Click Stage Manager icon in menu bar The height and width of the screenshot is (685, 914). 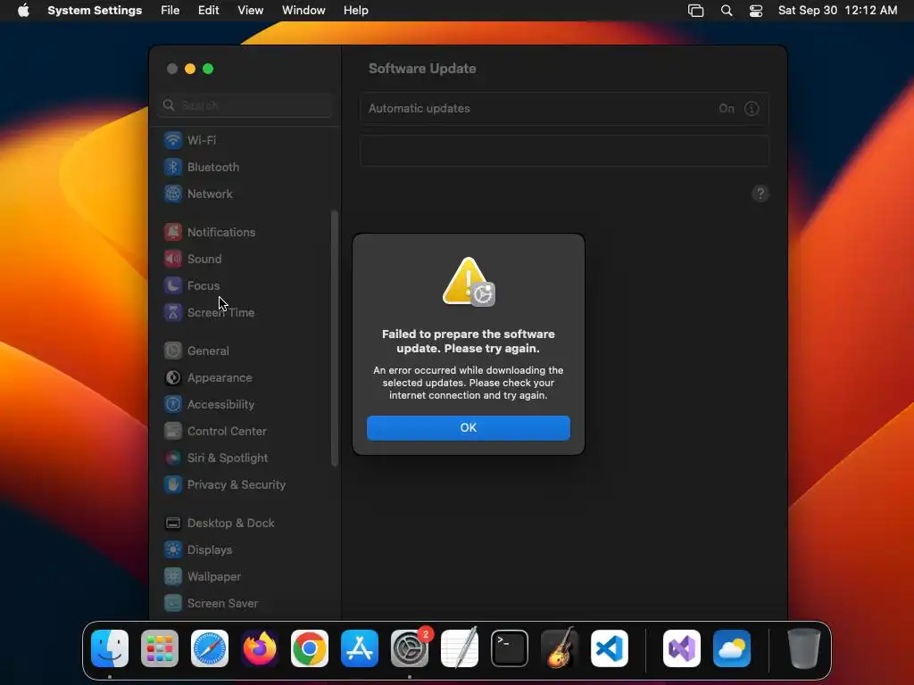[696, 11]
